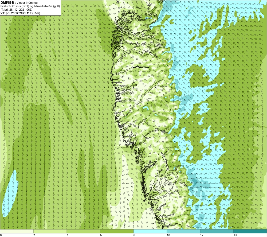Viewport: 267px width, 237px height.
Task: Click the scale label '14'
Action: point(235,235)
